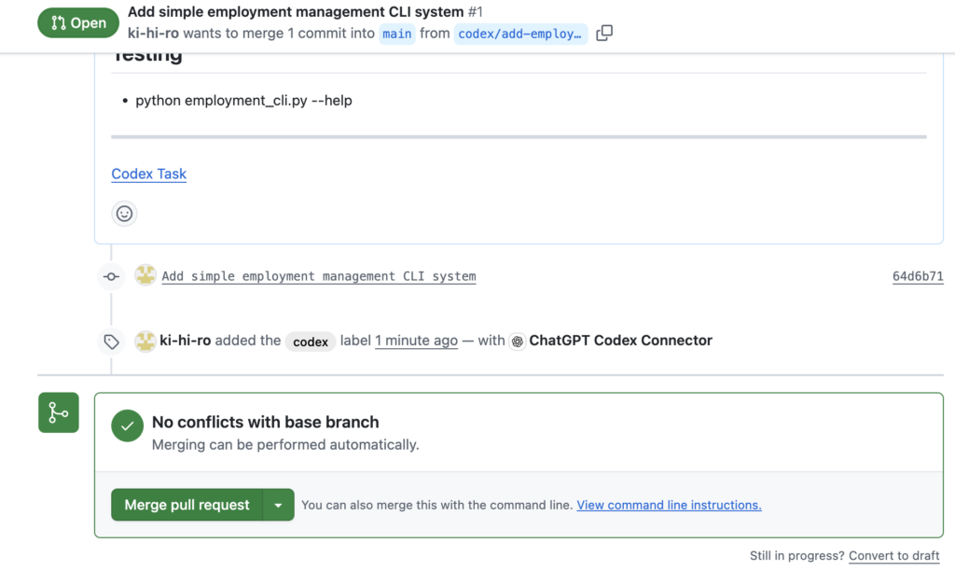This screenshot has width=955, height=571.
Task: Click the avatar beside the commit message
Action: 145,275
